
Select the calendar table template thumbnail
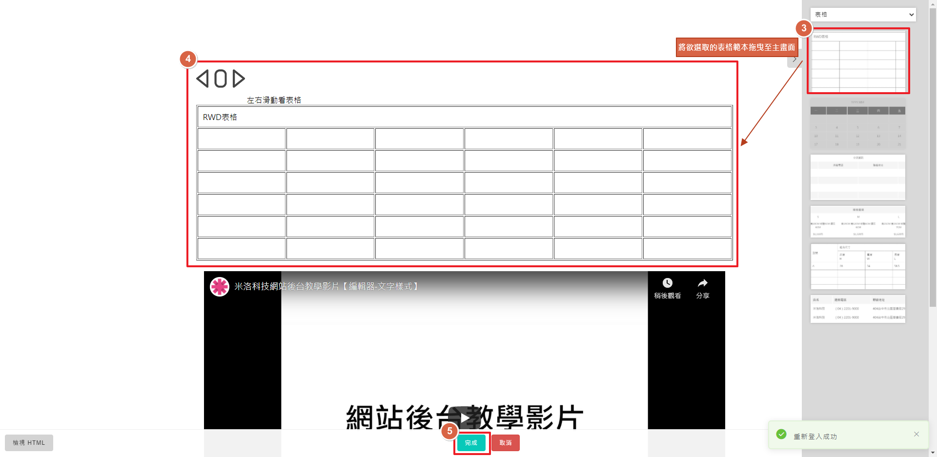[x=858, y=124]
